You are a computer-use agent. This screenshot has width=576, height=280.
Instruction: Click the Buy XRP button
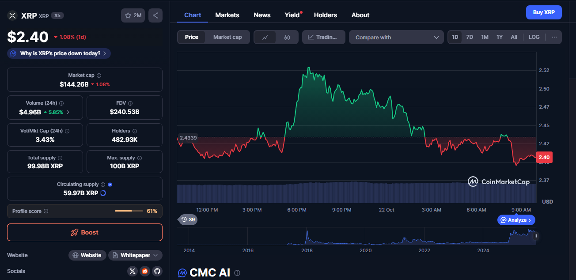click(544, 12)
